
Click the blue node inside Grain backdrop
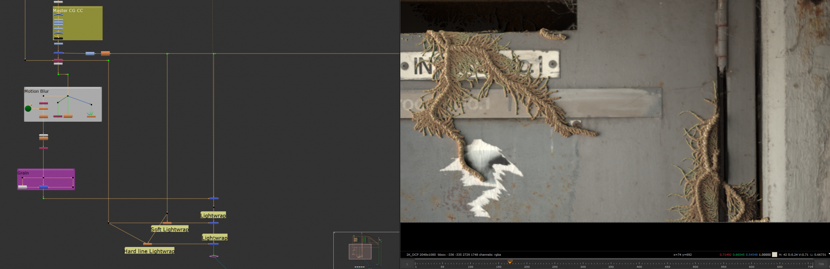click(x=44, y=187)
